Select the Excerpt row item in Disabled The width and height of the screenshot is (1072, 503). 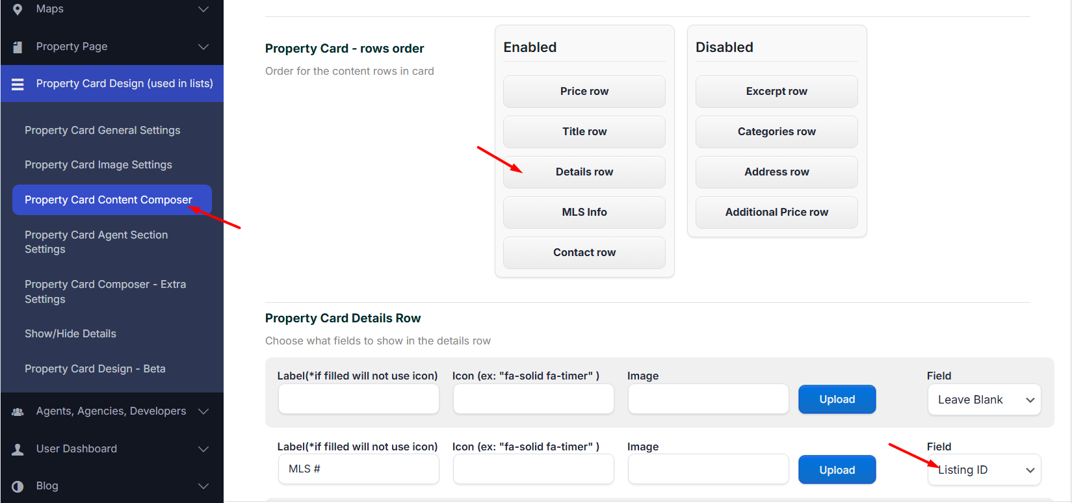[776, 92]
